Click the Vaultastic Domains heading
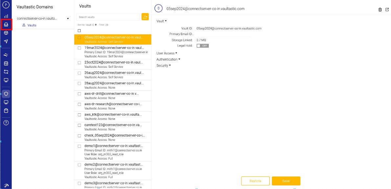 click(x=35, y=7)
